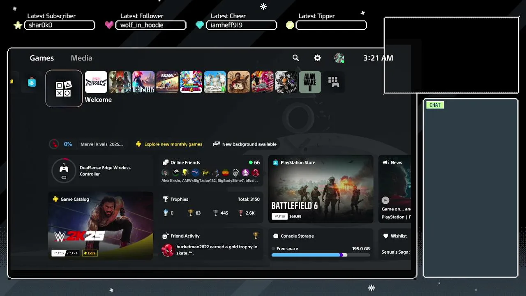The image size is (526, 296).
Task: Click the controller icon in DualSense card
Action: [x=64, y=170]
